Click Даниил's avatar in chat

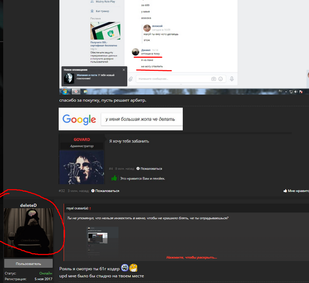(x=135, y=52)
